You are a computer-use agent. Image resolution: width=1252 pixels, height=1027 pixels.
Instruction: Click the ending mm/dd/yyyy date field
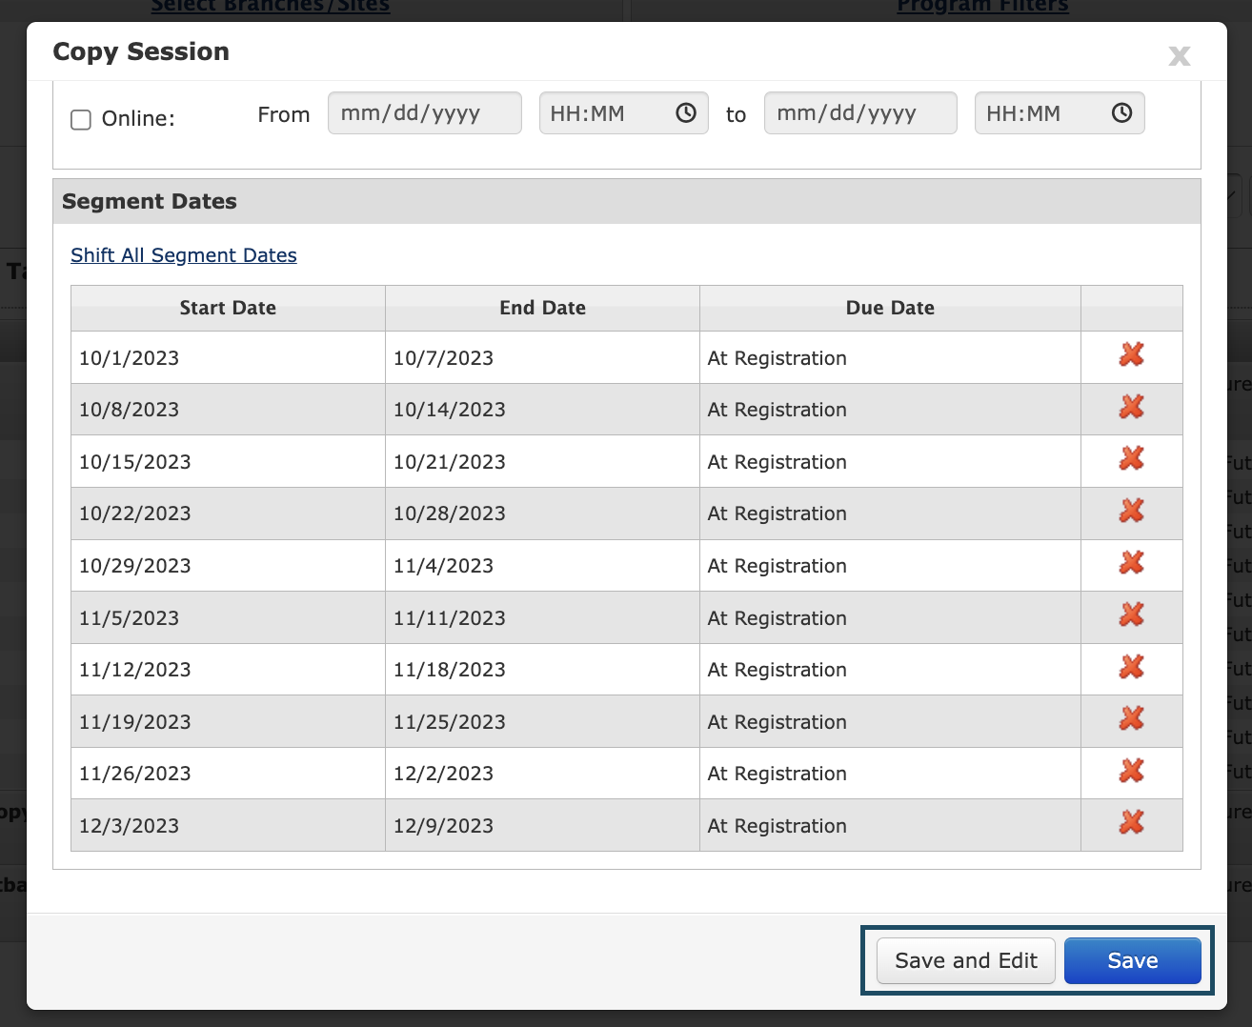(x=859, y=112)
